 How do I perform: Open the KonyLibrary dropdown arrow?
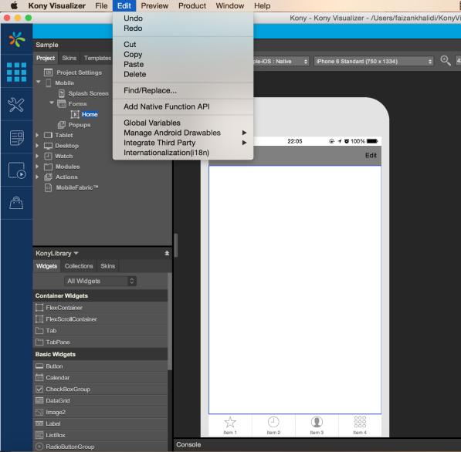click(76, 253)
